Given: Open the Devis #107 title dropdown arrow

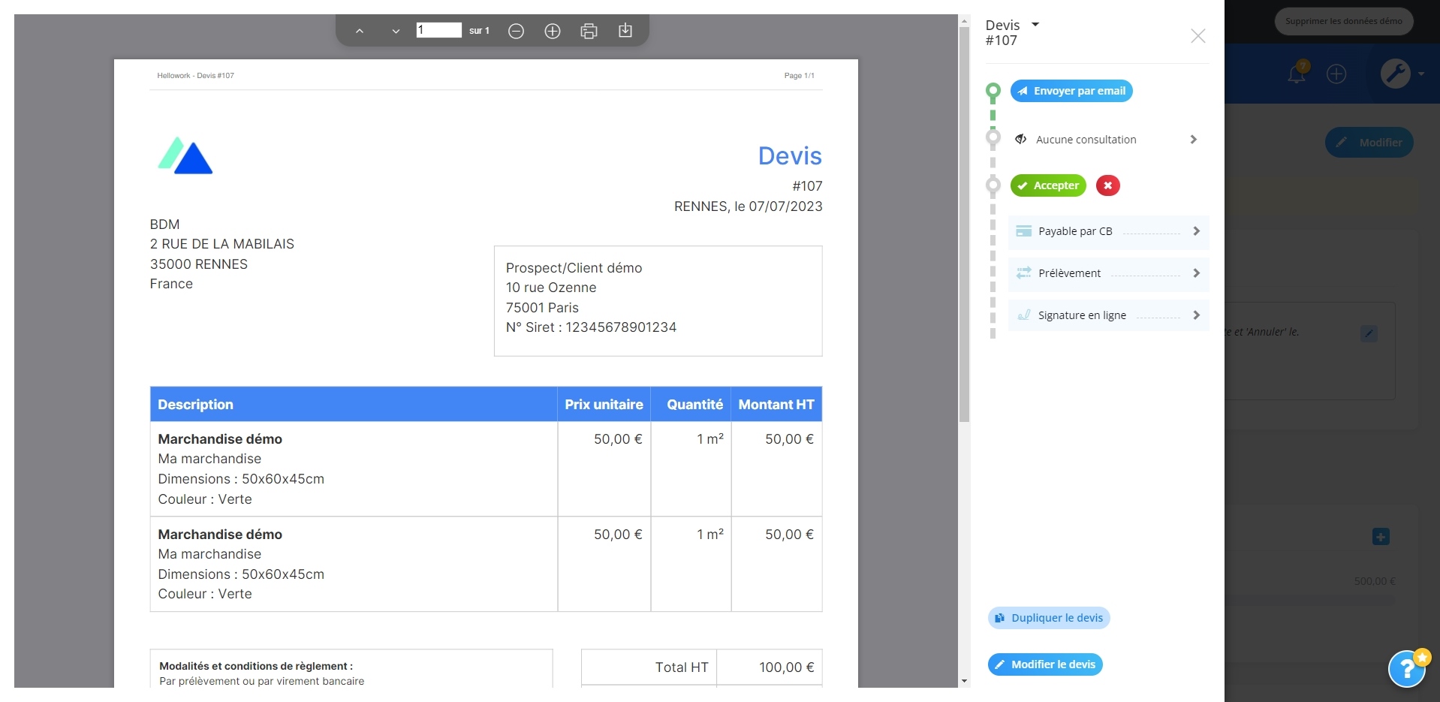Looking at the screenshot, I should [1035, 25].
